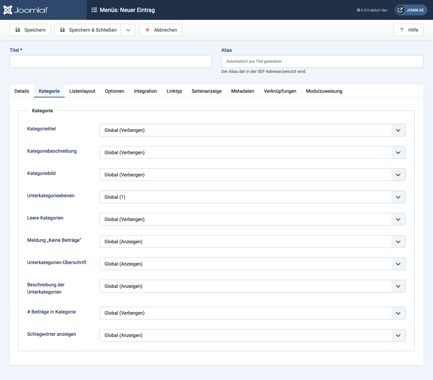Open the site preview via external link icon
The image size is (433, 380).
400,10
